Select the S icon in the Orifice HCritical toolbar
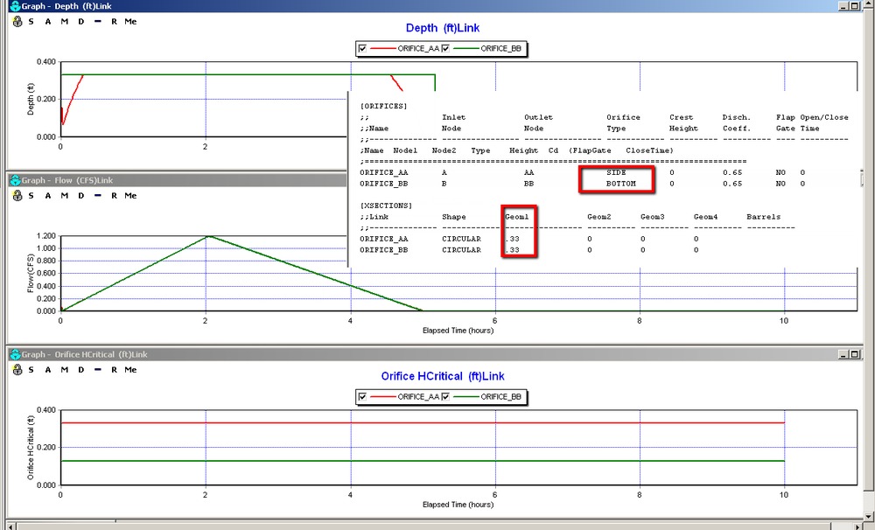 coord(31,369)
